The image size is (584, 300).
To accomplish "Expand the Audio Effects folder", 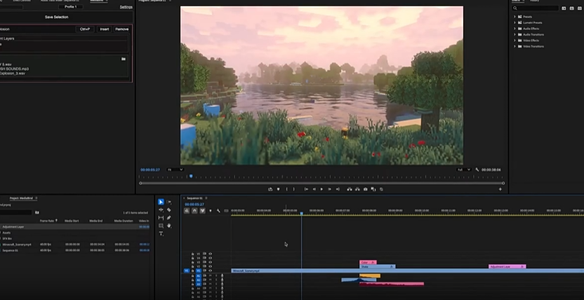I will click(x=531, y=28).
